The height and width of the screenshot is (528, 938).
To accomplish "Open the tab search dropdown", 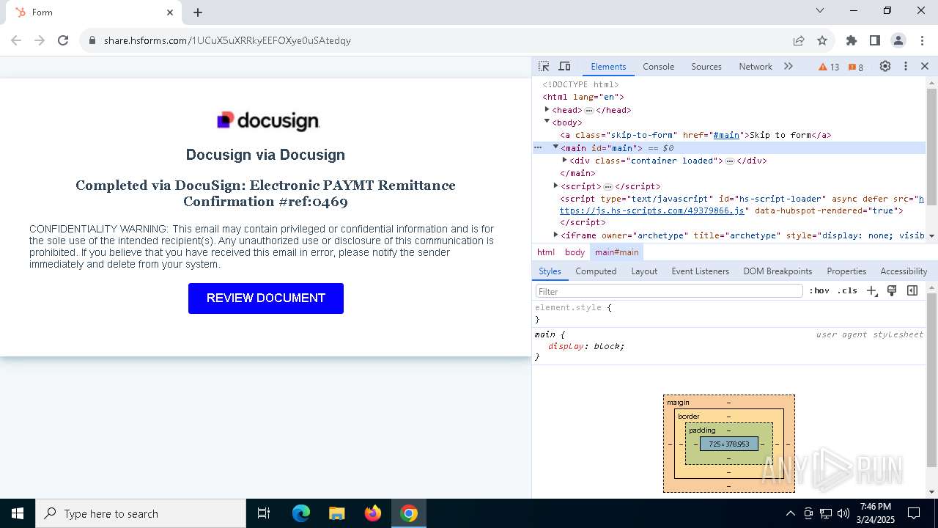I will (820, 11).
